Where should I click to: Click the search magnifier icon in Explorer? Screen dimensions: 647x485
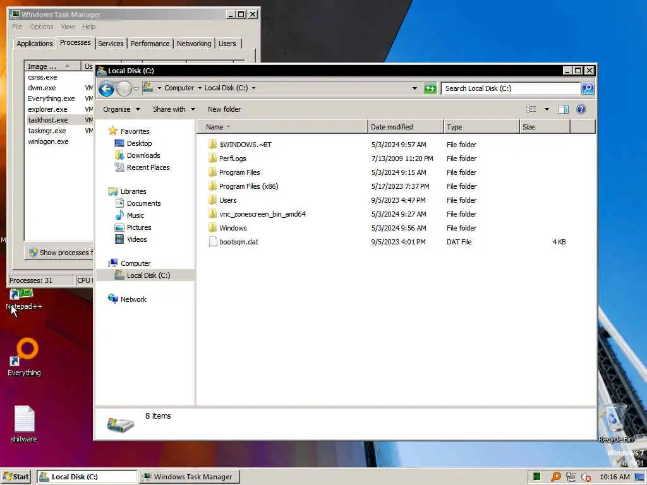[x=588, y=88]
